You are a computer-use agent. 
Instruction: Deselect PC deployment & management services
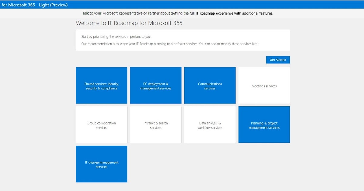tap(156, 85)
